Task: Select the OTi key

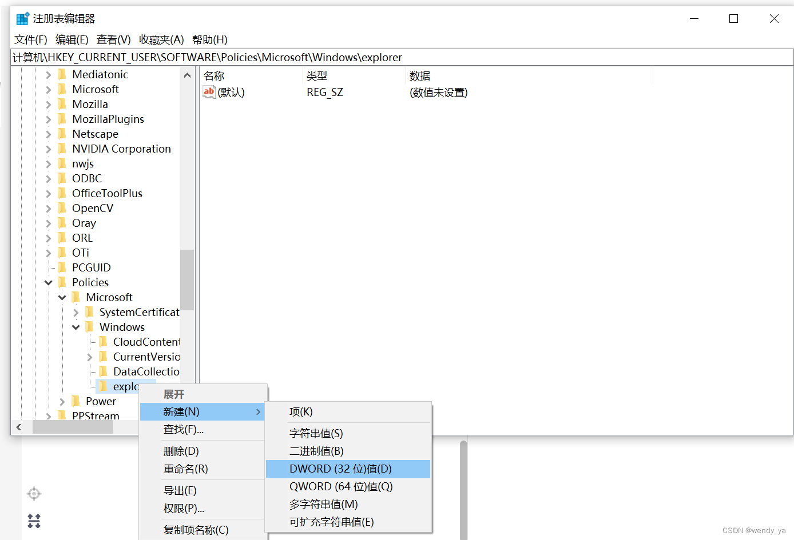Action: click(x=81, y=253)
